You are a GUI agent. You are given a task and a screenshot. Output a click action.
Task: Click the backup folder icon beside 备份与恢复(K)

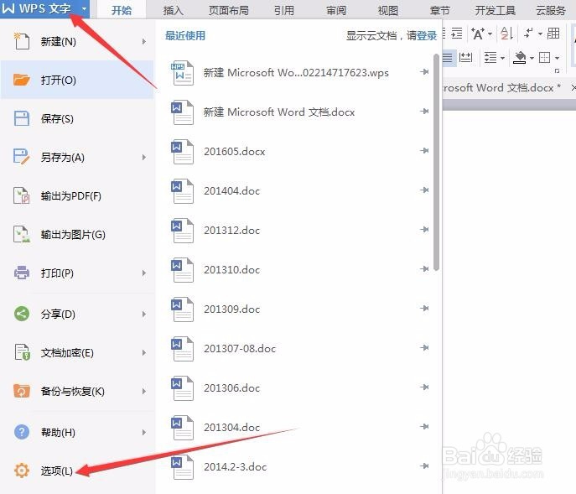tap(21, 391)
